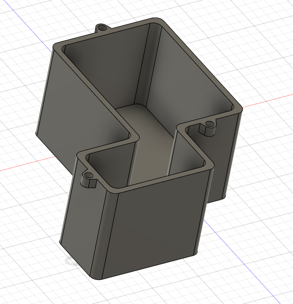
Task: Click the hole in the top rear mounting tab
Action: point(102,28)
